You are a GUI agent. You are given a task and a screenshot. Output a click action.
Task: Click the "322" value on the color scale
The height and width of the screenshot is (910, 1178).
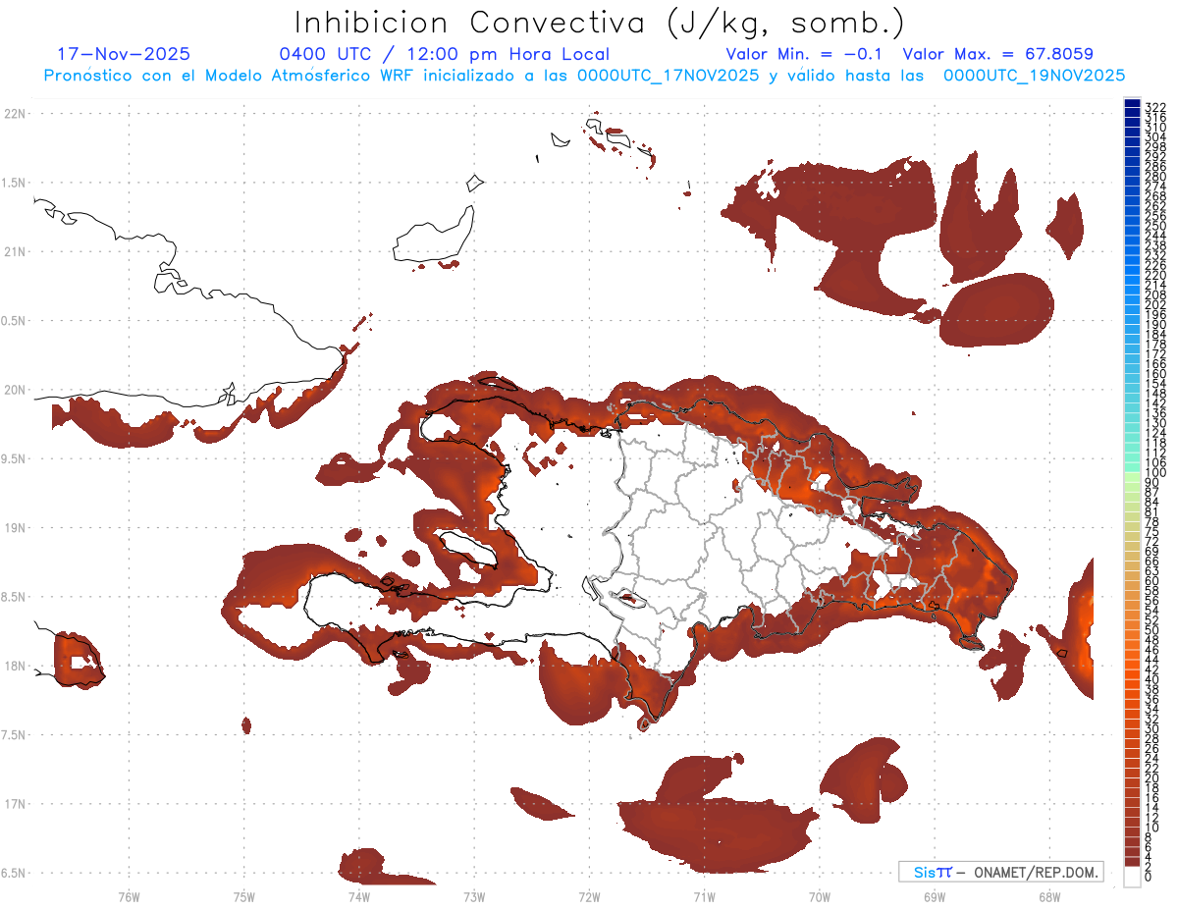pyautogui.click(x=1154, y=106)
